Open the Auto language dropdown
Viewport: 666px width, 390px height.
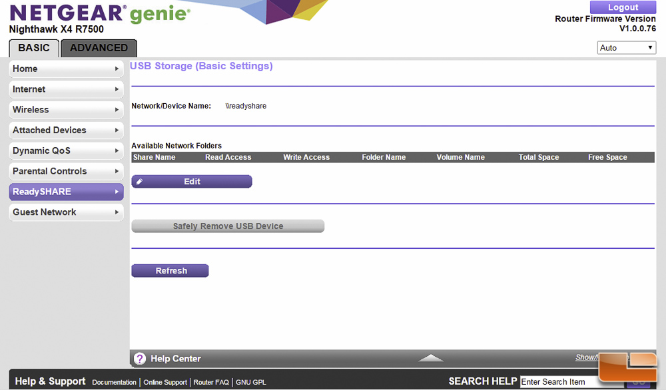627,47
